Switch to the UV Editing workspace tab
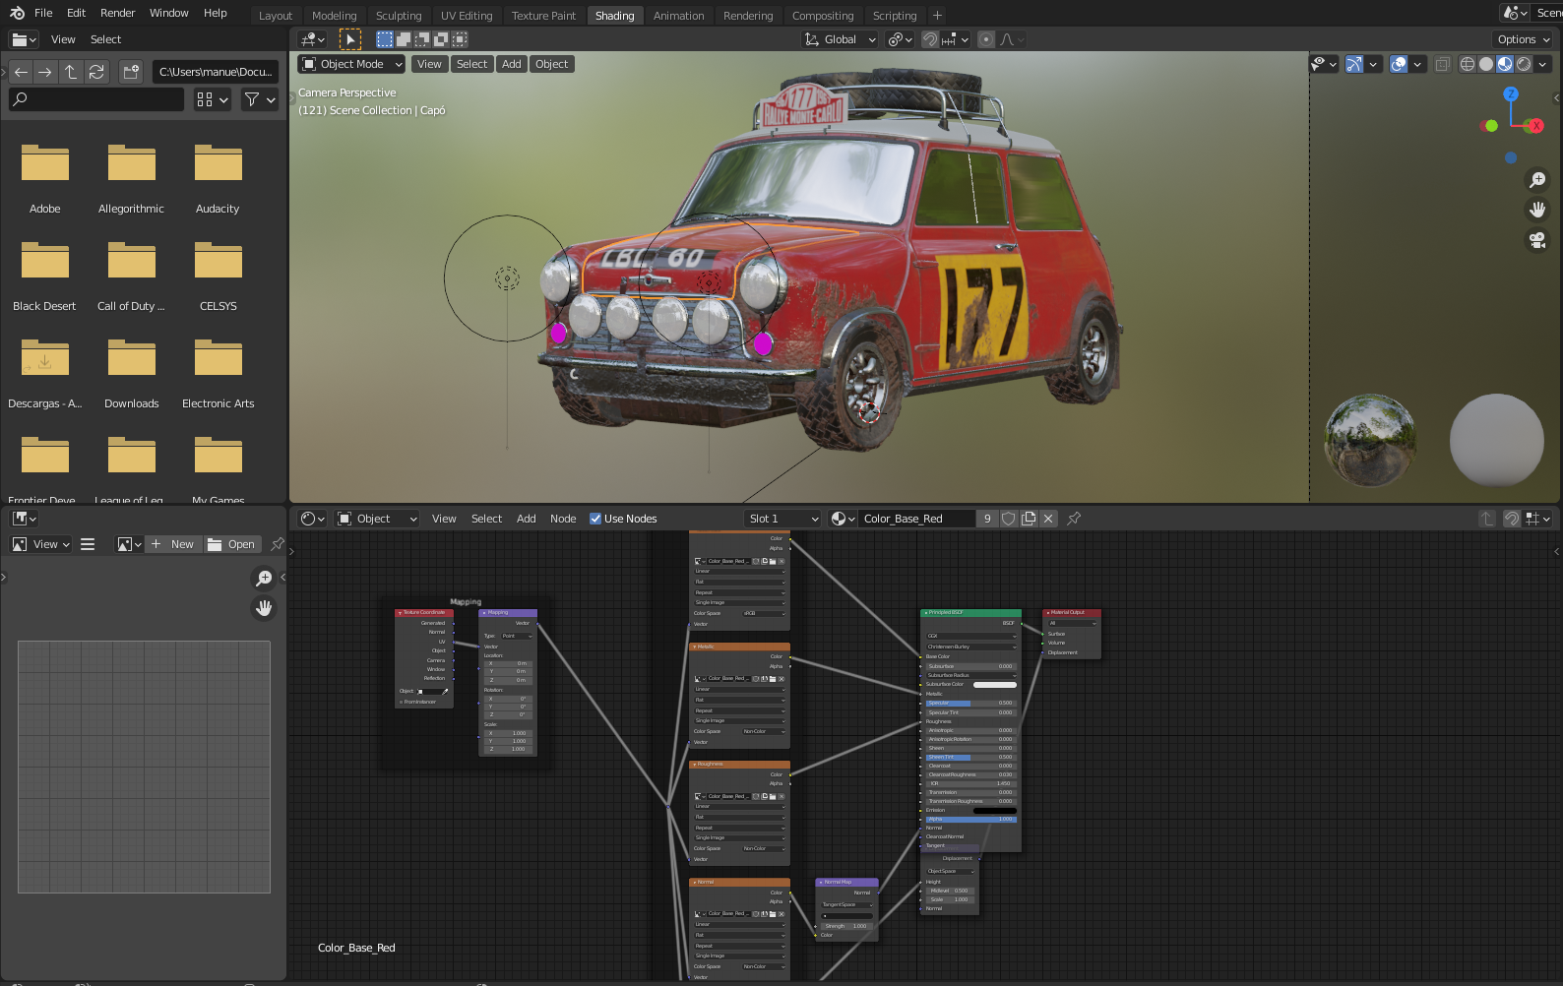Viewport: 1563px width, 986px height. (466, 16)
